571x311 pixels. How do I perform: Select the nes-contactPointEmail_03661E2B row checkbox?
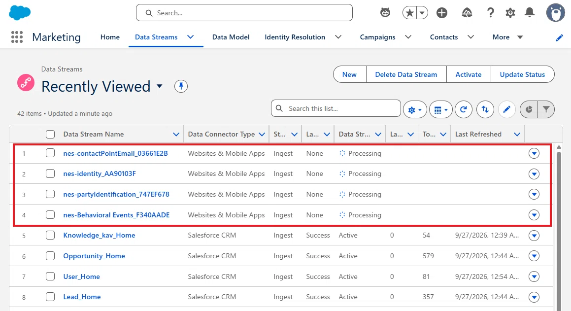click(50, 153)
